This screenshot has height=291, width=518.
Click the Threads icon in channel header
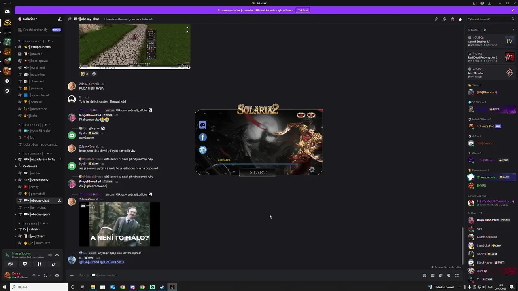[436, 19]
